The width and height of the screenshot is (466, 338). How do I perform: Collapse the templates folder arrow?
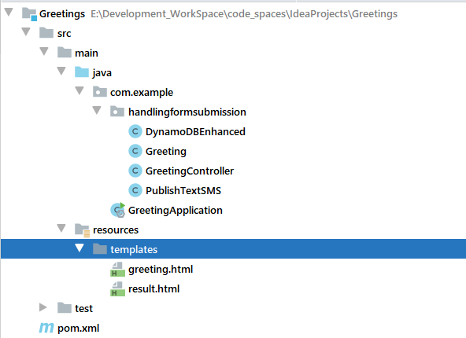tap(80, 248)
